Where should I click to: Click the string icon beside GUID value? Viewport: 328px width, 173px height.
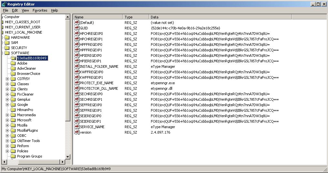pyautogui.click(x=77, y=28)
